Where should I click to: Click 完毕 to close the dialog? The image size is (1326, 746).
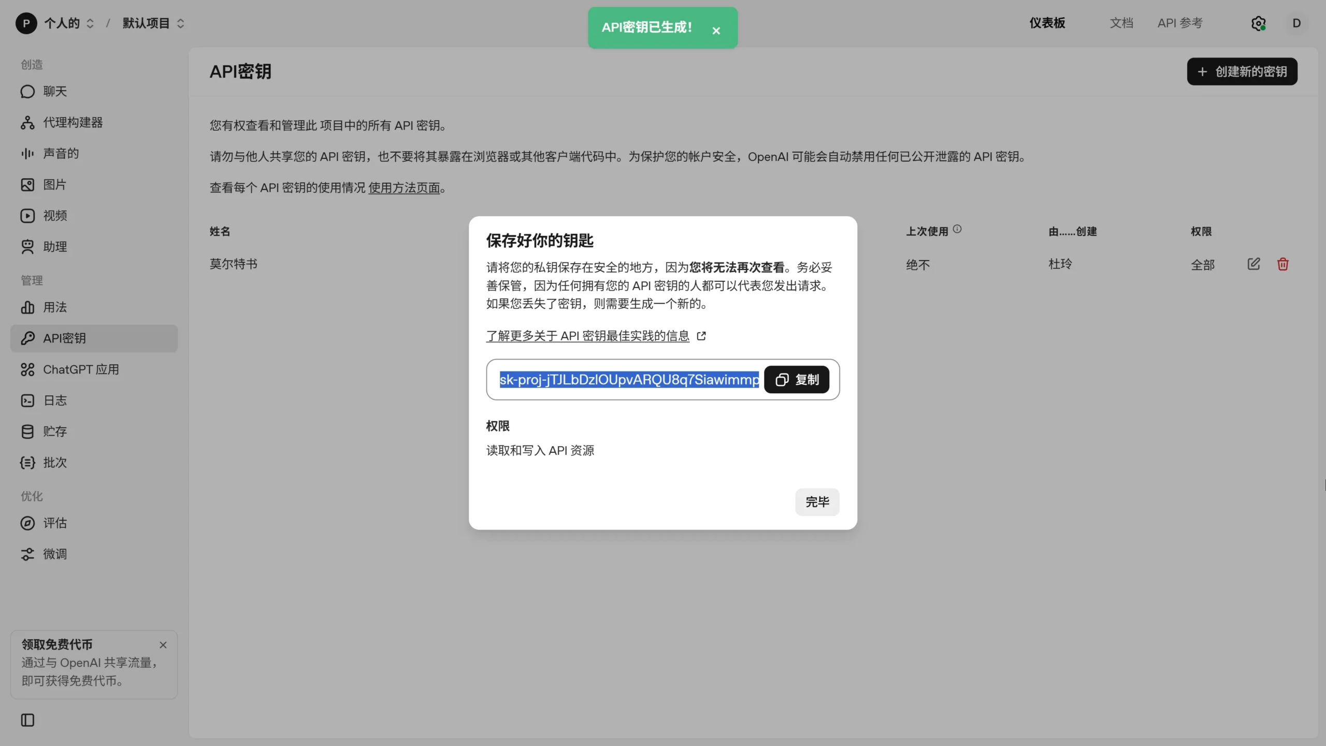(x=817, y=501)
